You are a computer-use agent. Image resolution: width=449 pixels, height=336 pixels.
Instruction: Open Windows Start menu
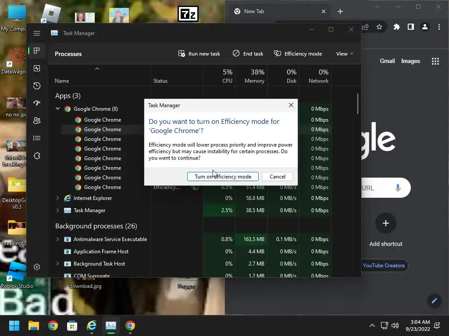point(14,325)
